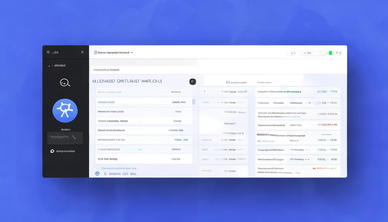
Task: Click the text field in the top header
Action: 310,53
